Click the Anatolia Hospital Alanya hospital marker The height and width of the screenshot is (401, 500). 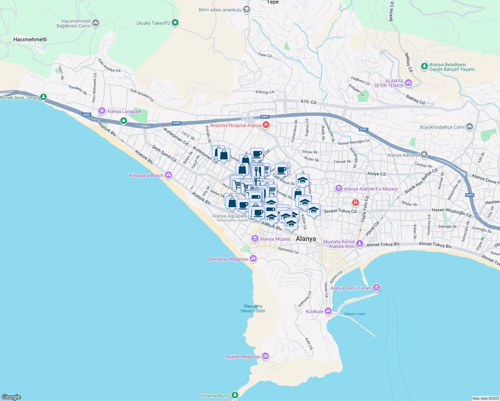point(266,125)
